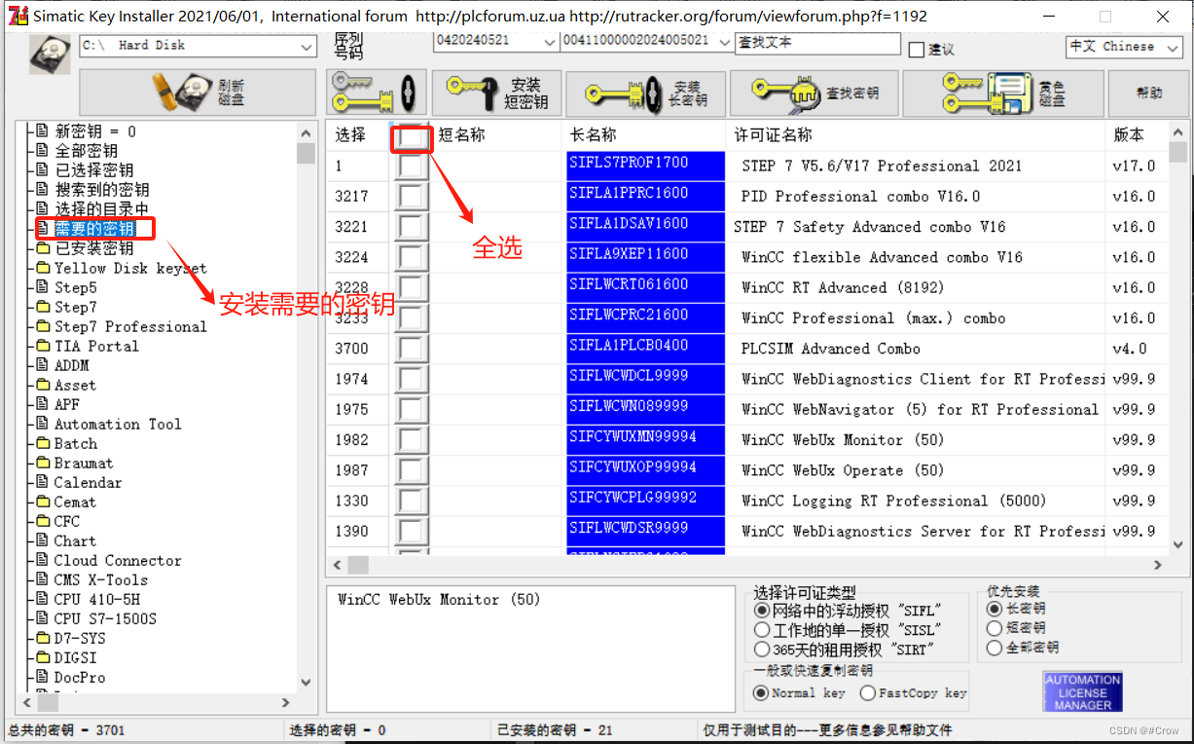Install the short key button

498,93
